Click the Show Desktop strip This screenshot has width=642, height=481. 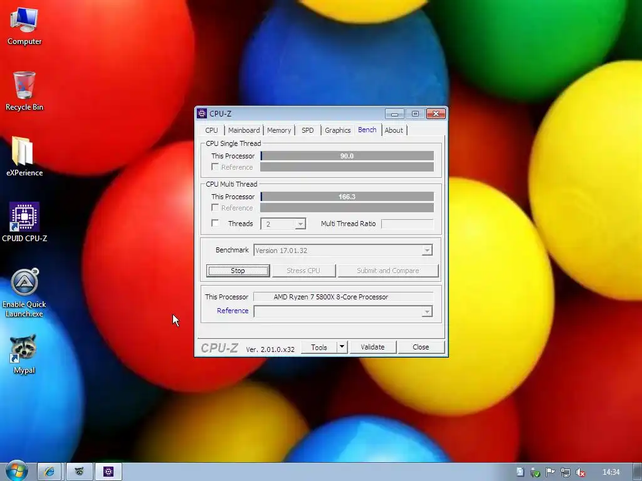pyautogui.click(x=637, y=472)
